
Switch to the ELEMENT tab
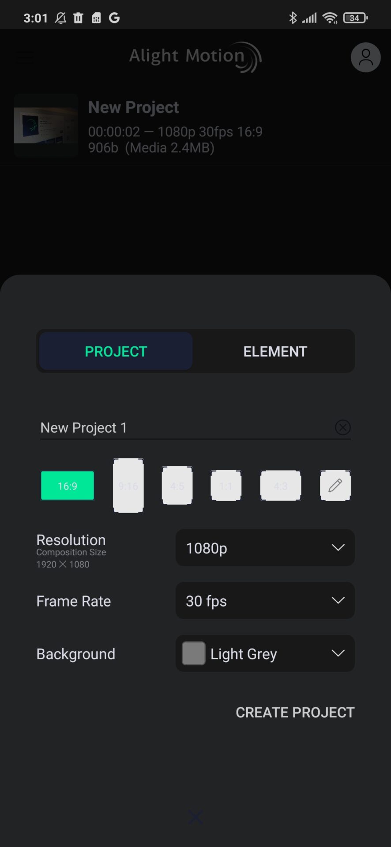(x=275, y=351)
